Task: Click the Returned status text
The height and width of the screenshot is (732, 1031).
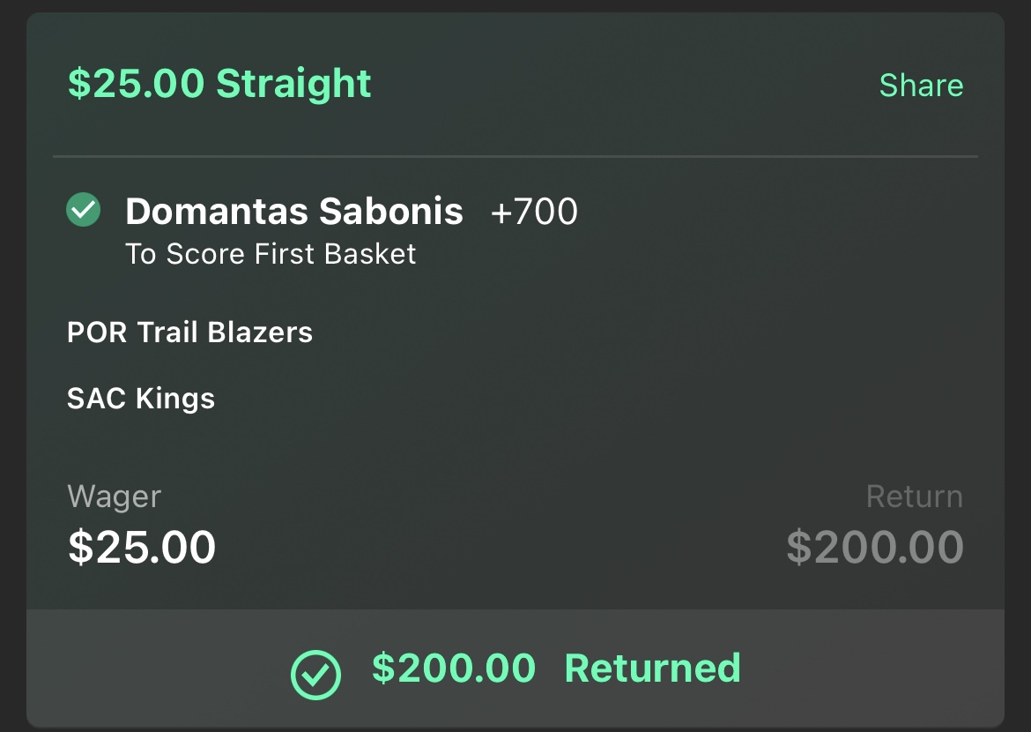Action: [x=653, y=669]
